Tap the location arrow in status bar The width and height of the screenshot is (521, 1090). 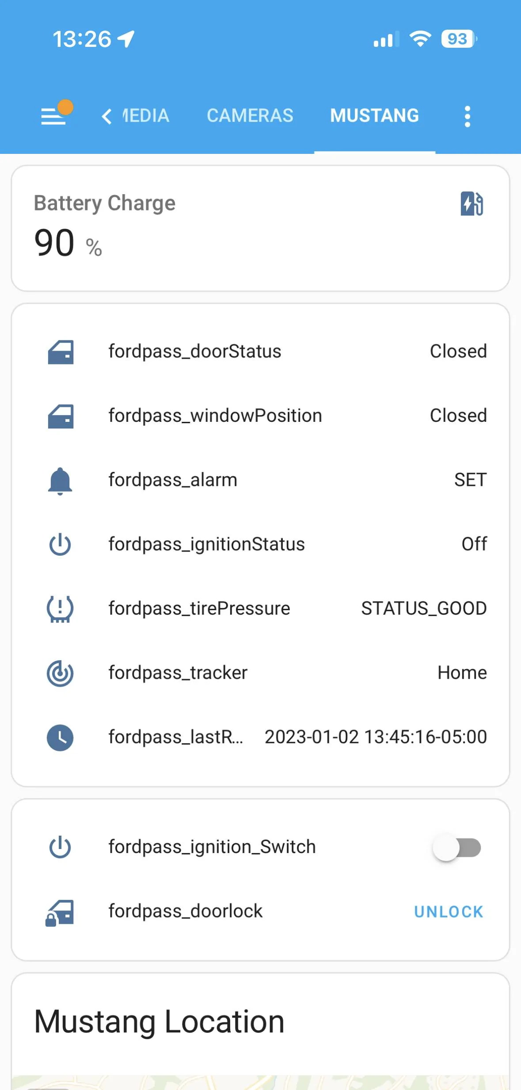click(126, 39)
